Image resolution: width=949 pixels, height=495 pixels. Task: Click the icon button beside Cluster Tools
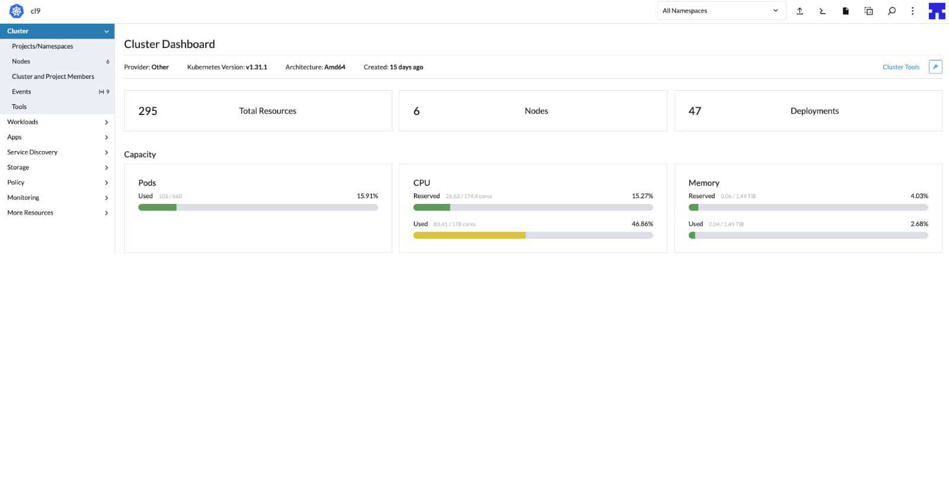pyautogui.click(x=935, y=67)
